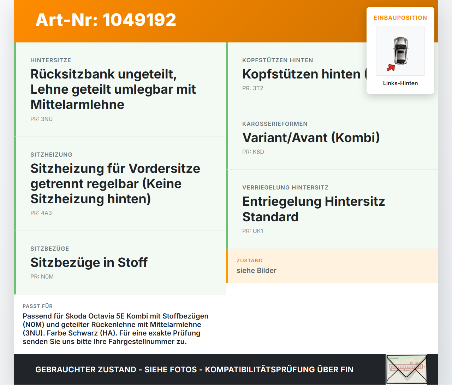Select the Skoda Octavia 5E compatibility paragraph
The width and height of the screenshot is (452, 385).
click(x=115, y=329)
